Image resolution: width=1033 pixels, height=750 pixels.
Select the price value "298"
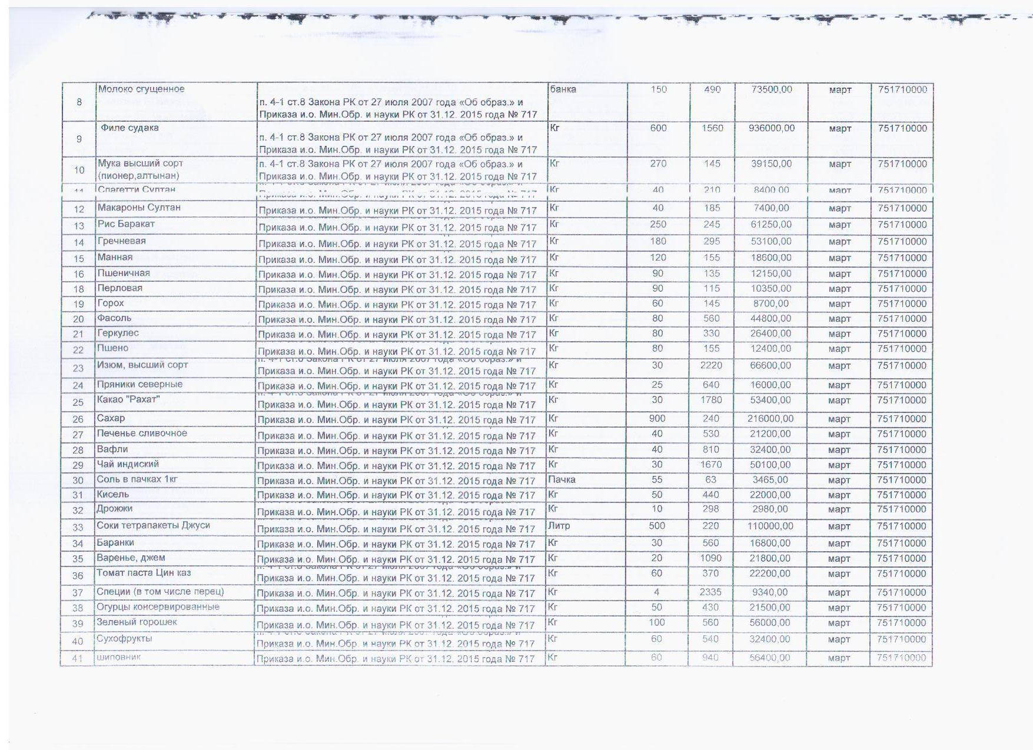click(711, 509)
